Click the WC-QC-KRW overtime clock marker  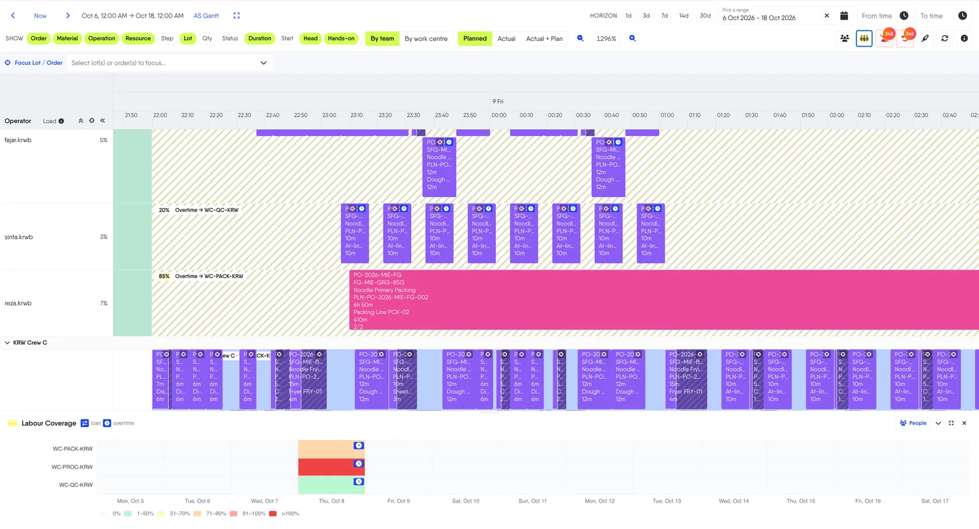pyautogui.click(x=359, y=482)
